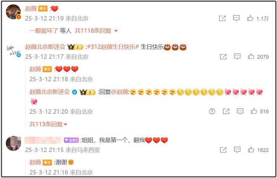Expand 共1116条回复 replies
Image resolution: width=277 pixels, height=178 pixels.
(96, 31)
